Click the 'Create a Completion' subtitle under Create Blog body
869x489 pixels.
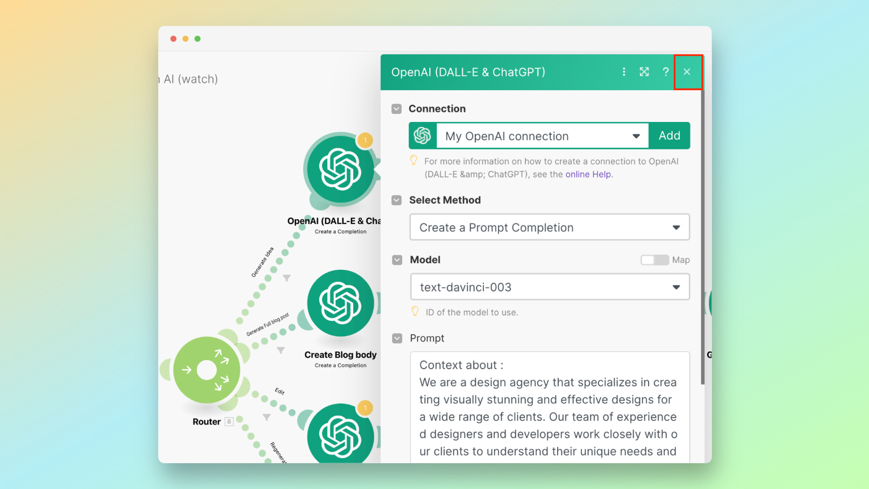pyautogui.click(x=340, y=365)
